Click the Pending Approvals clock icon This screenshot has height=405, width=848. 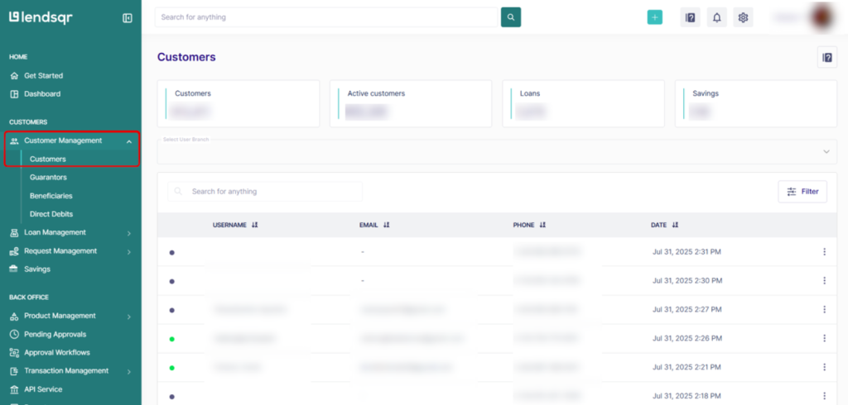click(14, 334)
